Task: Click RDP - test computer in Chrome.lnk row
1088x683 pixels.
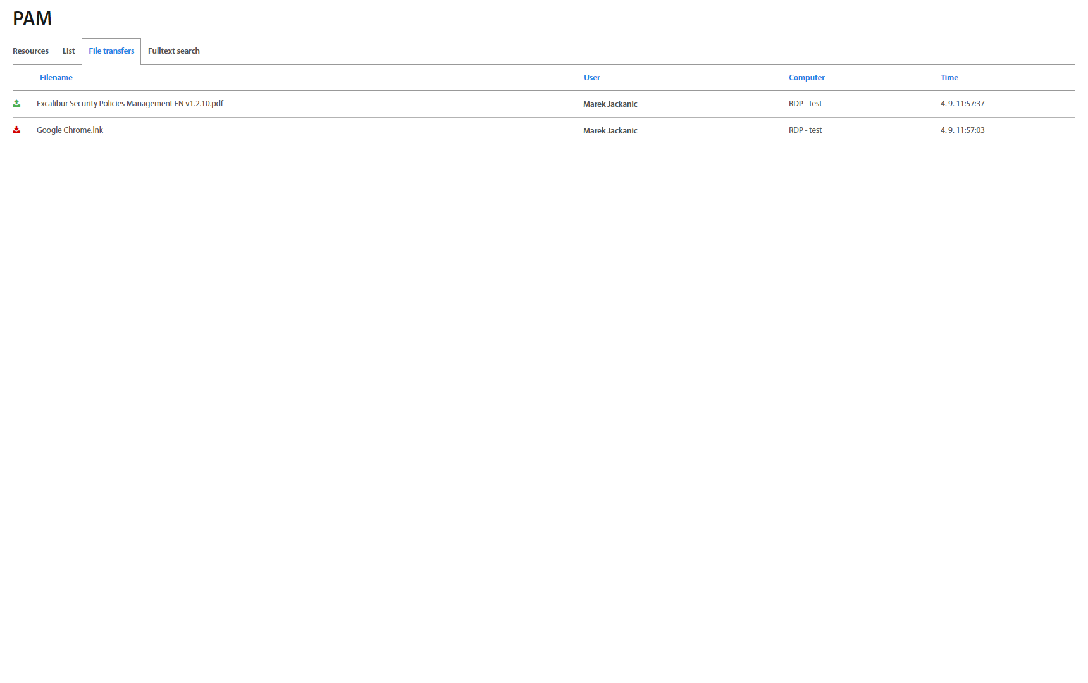Action: point(805,130)
